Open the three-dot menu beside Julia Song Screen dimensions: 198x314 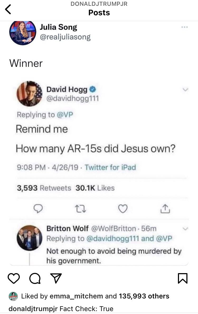coord(184,27)
